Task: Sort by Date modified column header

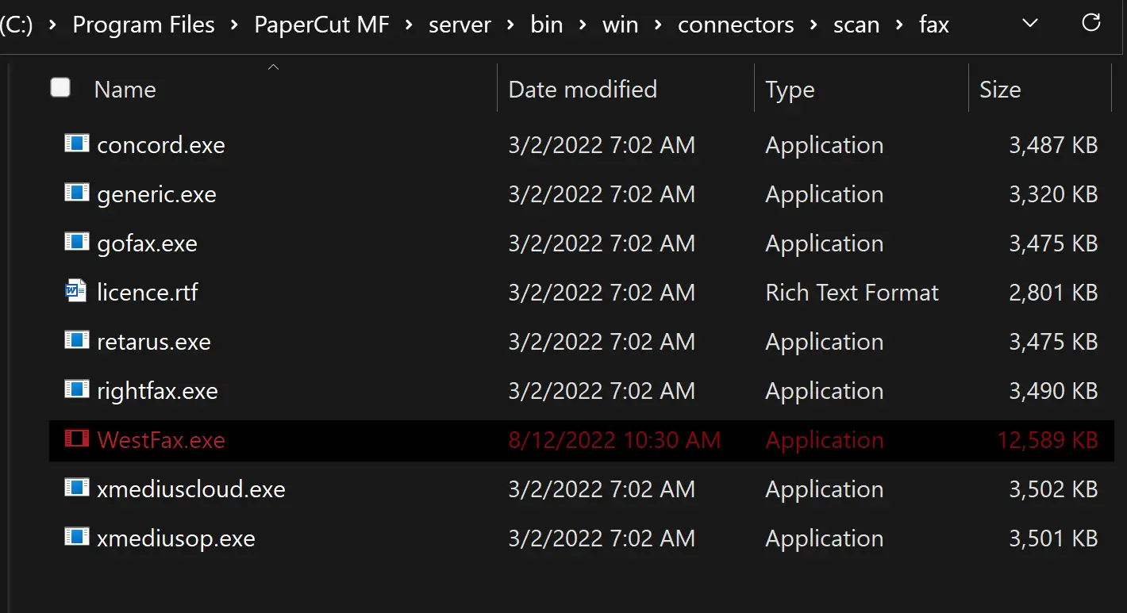Action: point(583,90)
